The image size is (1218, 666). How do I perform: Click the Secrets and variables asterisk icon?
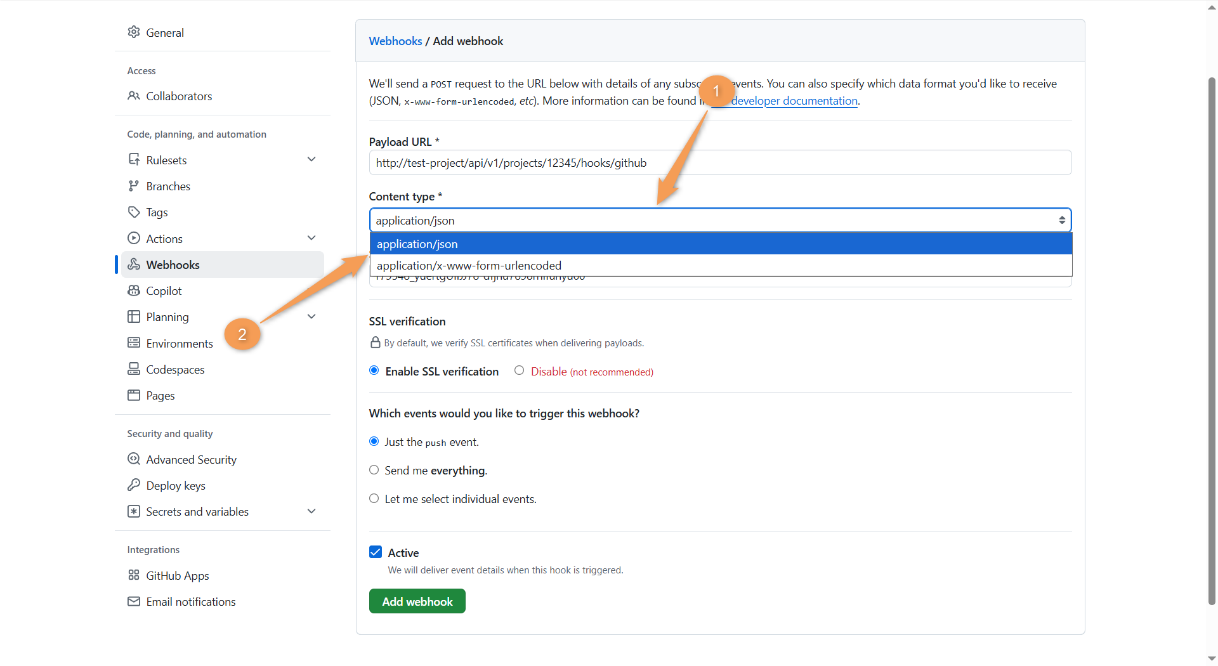tap(134, 511)
